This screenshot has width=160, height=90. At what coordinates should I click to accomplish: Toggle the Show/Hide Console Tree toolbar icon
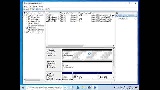click(33, 9)
